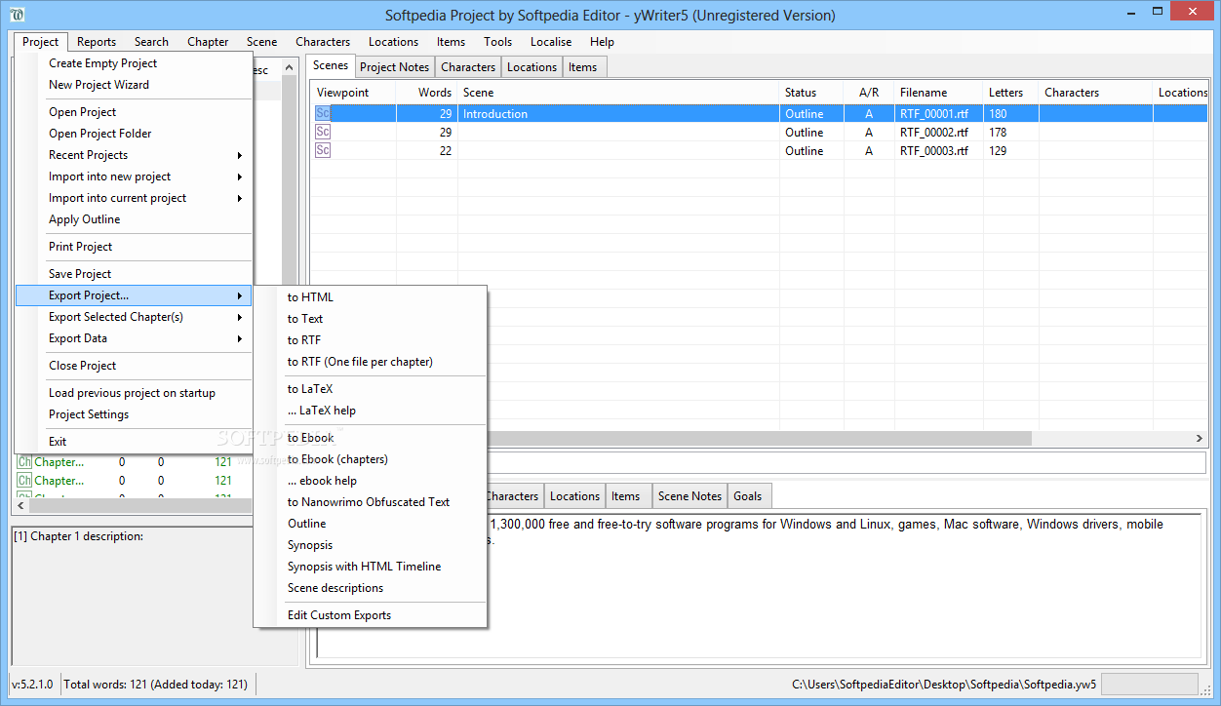Click the Chapter 1 description text box
The width and height of the screenshot is (1221, 706).
click(x=155, y=597)
